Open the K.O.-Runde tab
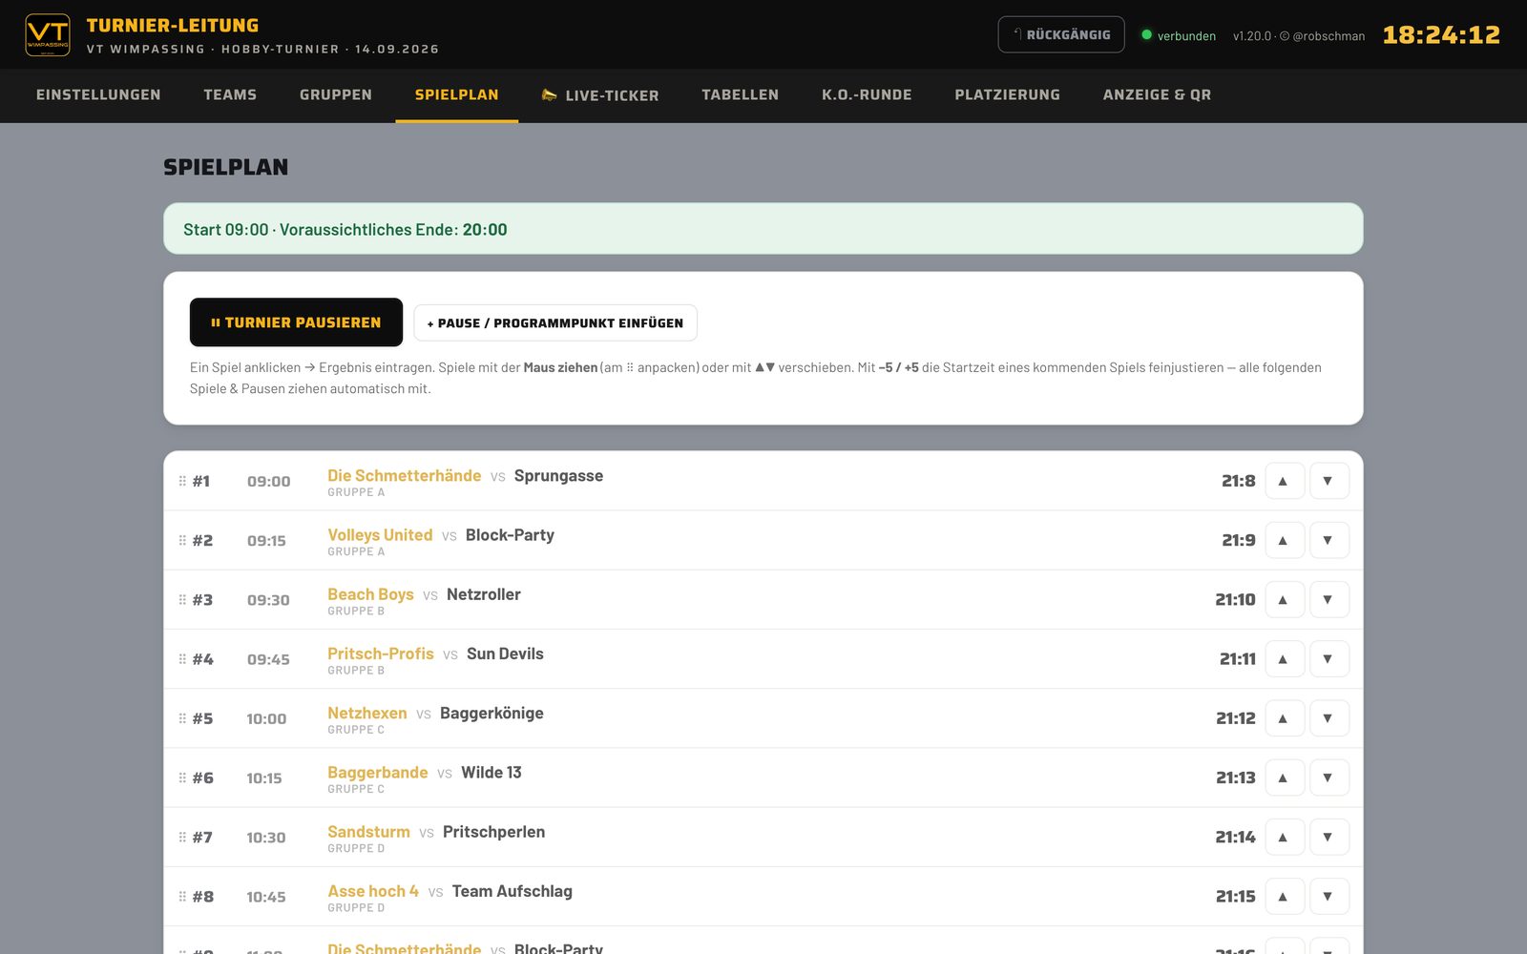This screenshot has width=1527, height=954. 867,94
